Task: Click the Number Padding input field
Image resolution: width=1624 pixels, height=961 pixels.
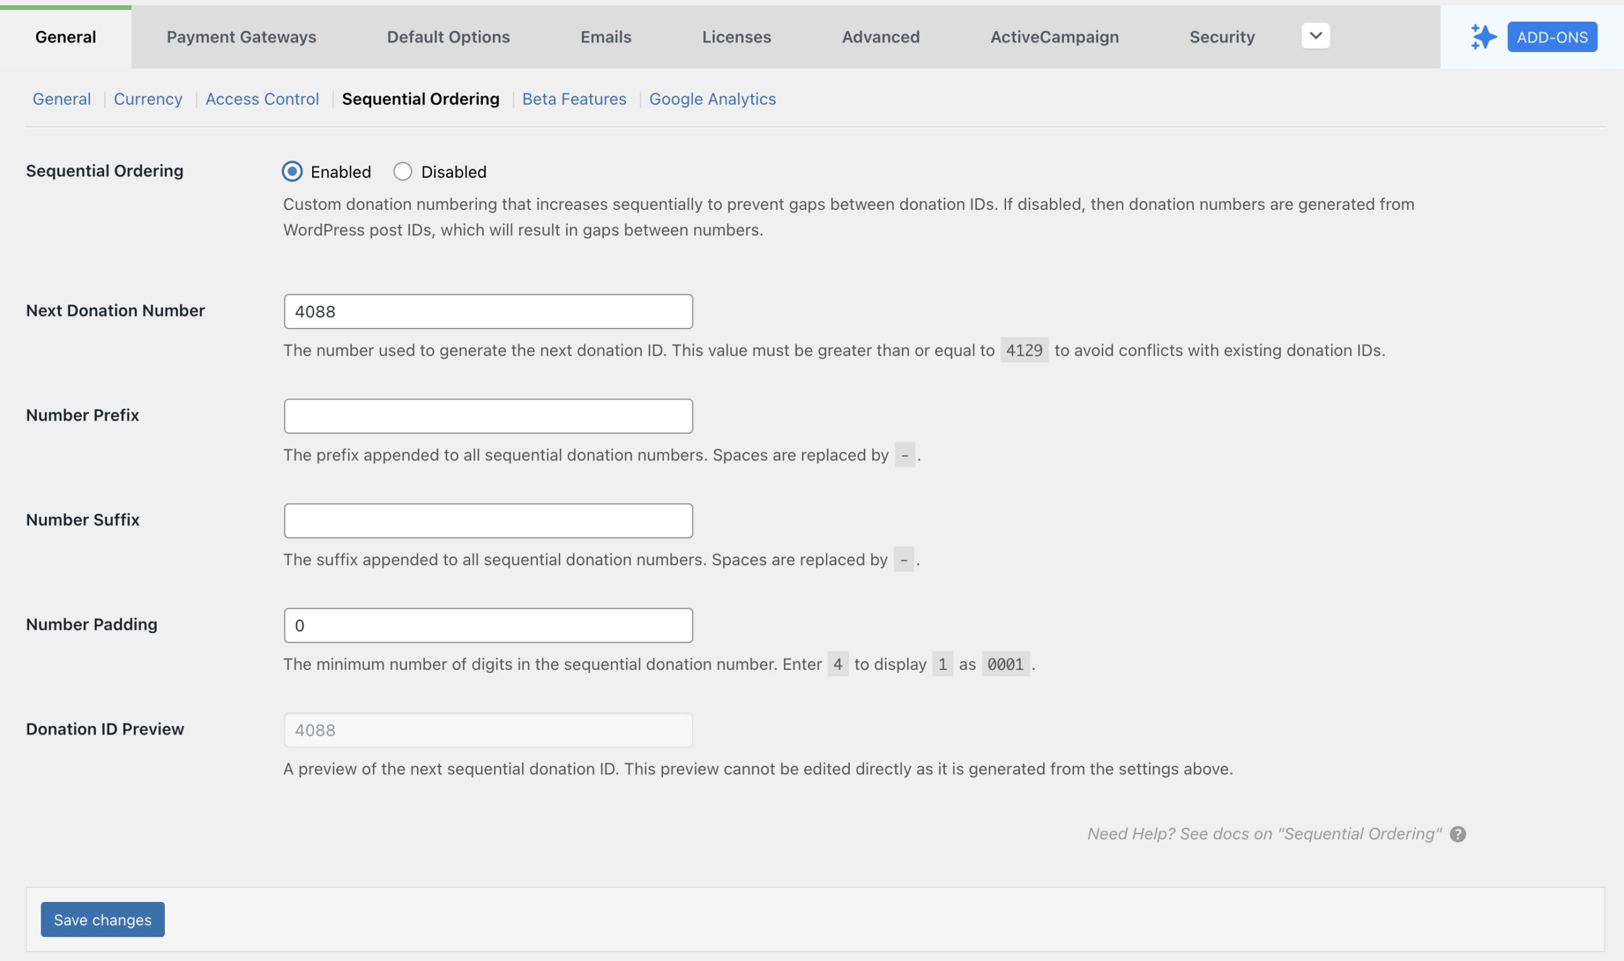Action: (x=488, y=625)
